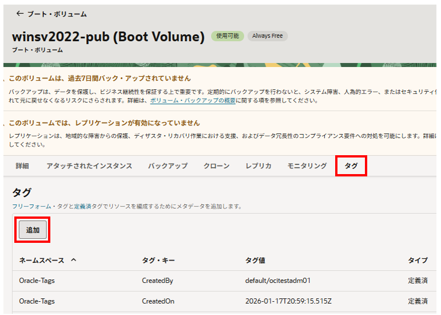Select the default/ocitestadm01 tag value cell
Viewport: 441px width, 315px height.
(x=277, y=281)
